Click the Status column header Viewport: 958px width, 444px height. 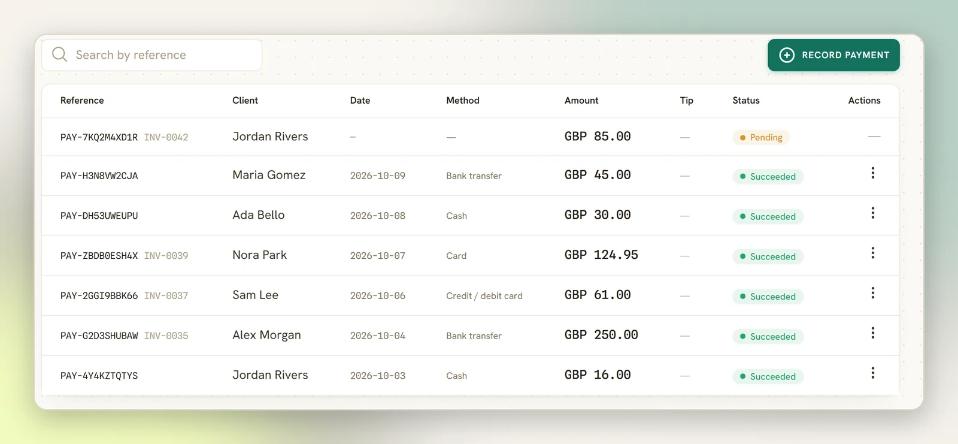click(x=746, y=101)
